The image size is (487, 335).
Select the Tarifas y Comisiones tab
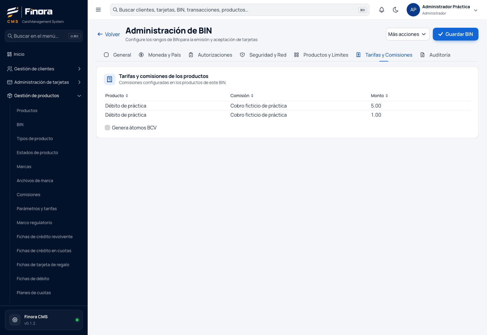[x=384, y=55]
